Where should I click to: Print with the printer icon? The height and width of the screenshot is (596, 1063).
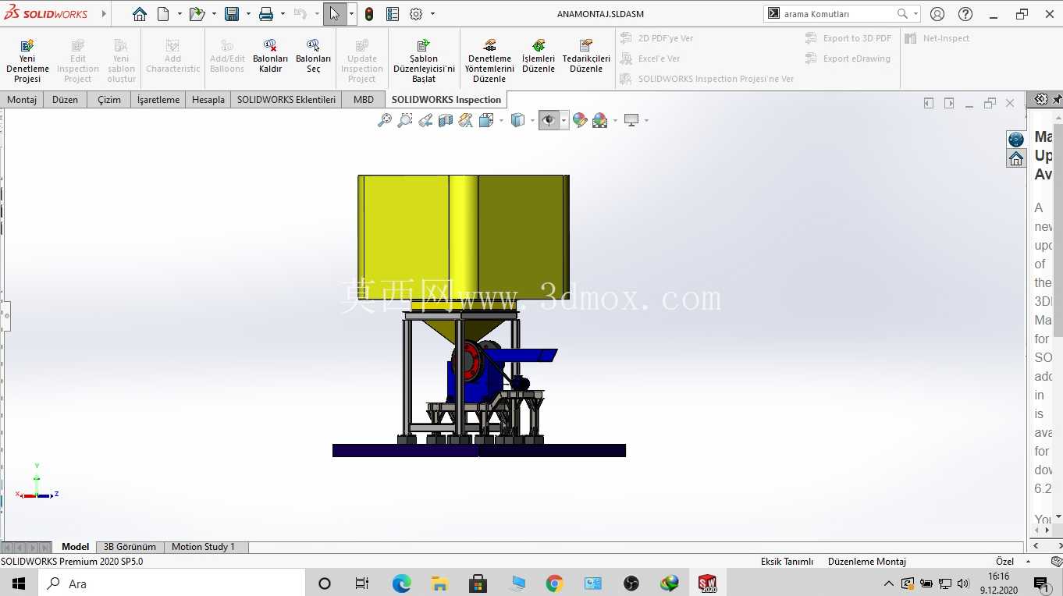tap(266, 14)
